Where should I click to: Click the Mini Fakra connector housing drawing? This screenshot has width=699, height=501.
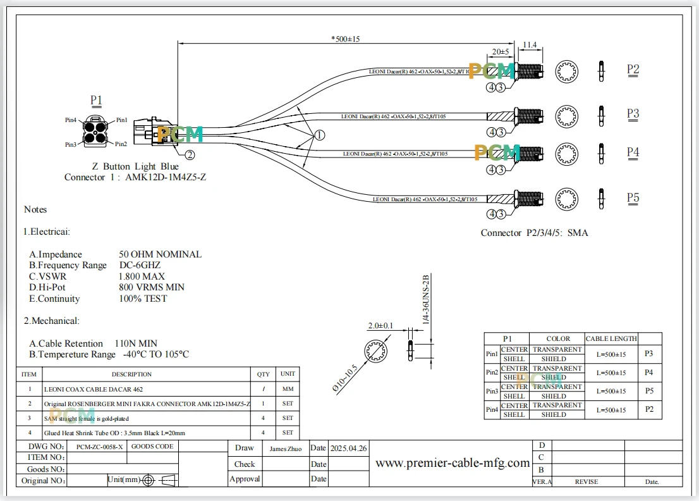point(152,131)
